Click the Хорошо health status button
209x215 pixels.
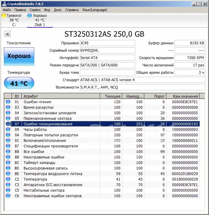click(19, 56)
